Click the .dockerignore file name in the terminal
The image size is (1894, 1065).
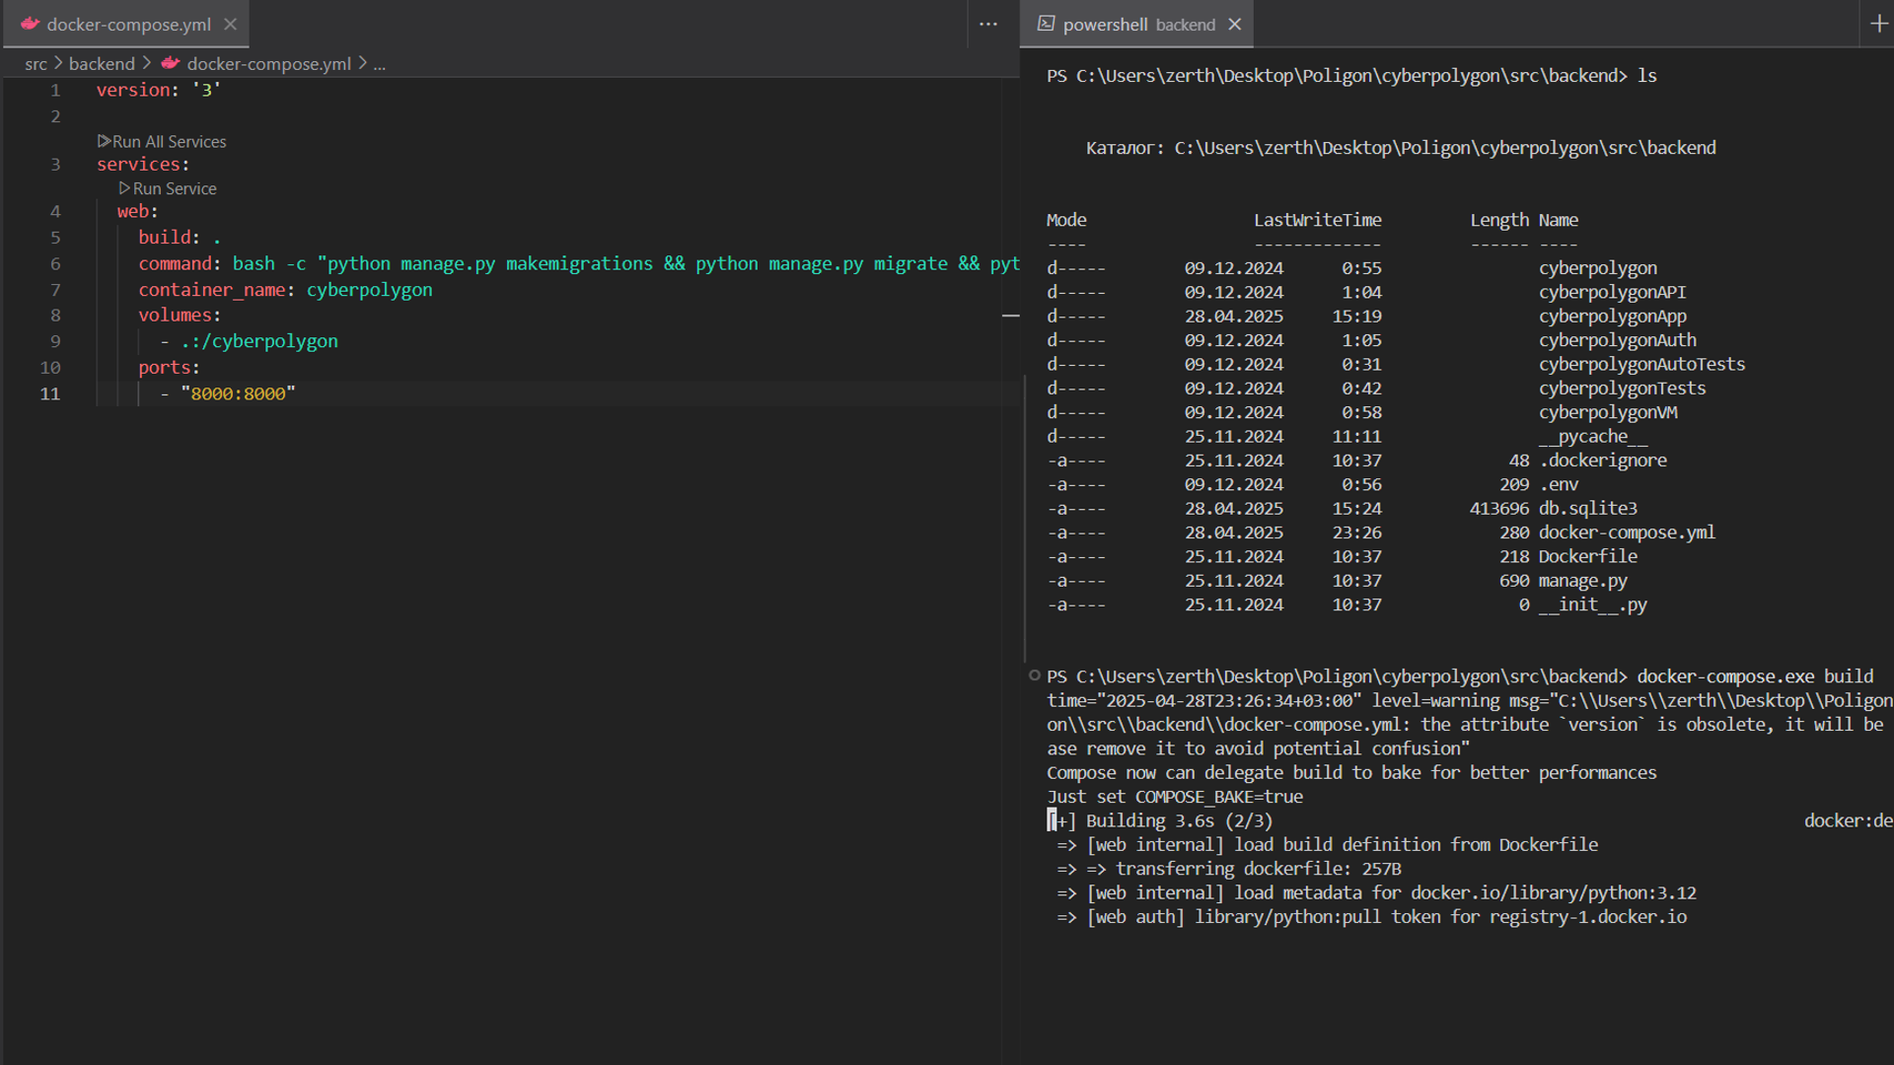tap(1603, 461)
